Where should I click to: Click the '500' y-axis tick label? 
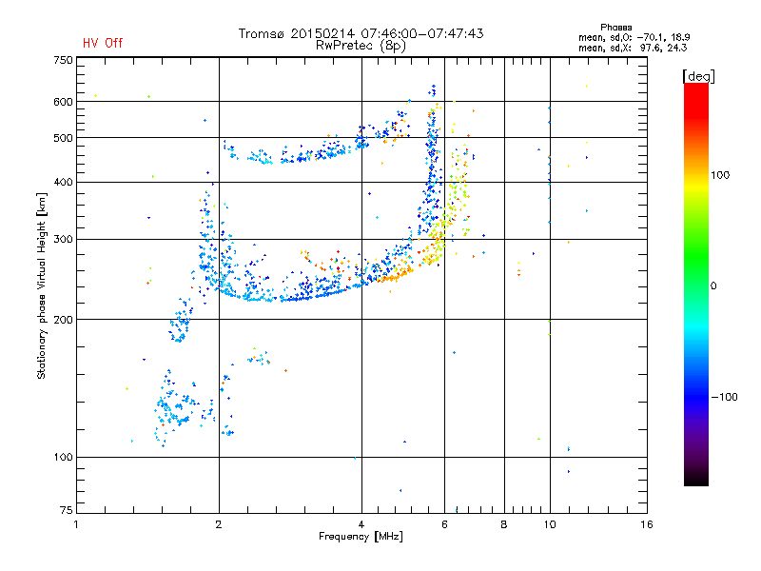click(x=63, y=138)
